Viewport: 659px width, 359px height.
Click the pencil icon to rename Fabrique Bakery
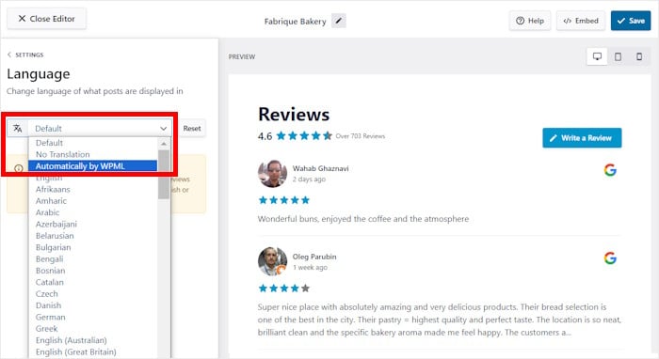[x=339, y=21]
